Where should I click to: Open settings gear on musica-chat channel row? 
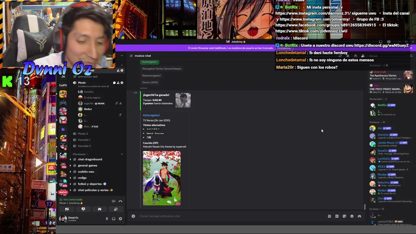pyautogui.click(x=122, y=71)
